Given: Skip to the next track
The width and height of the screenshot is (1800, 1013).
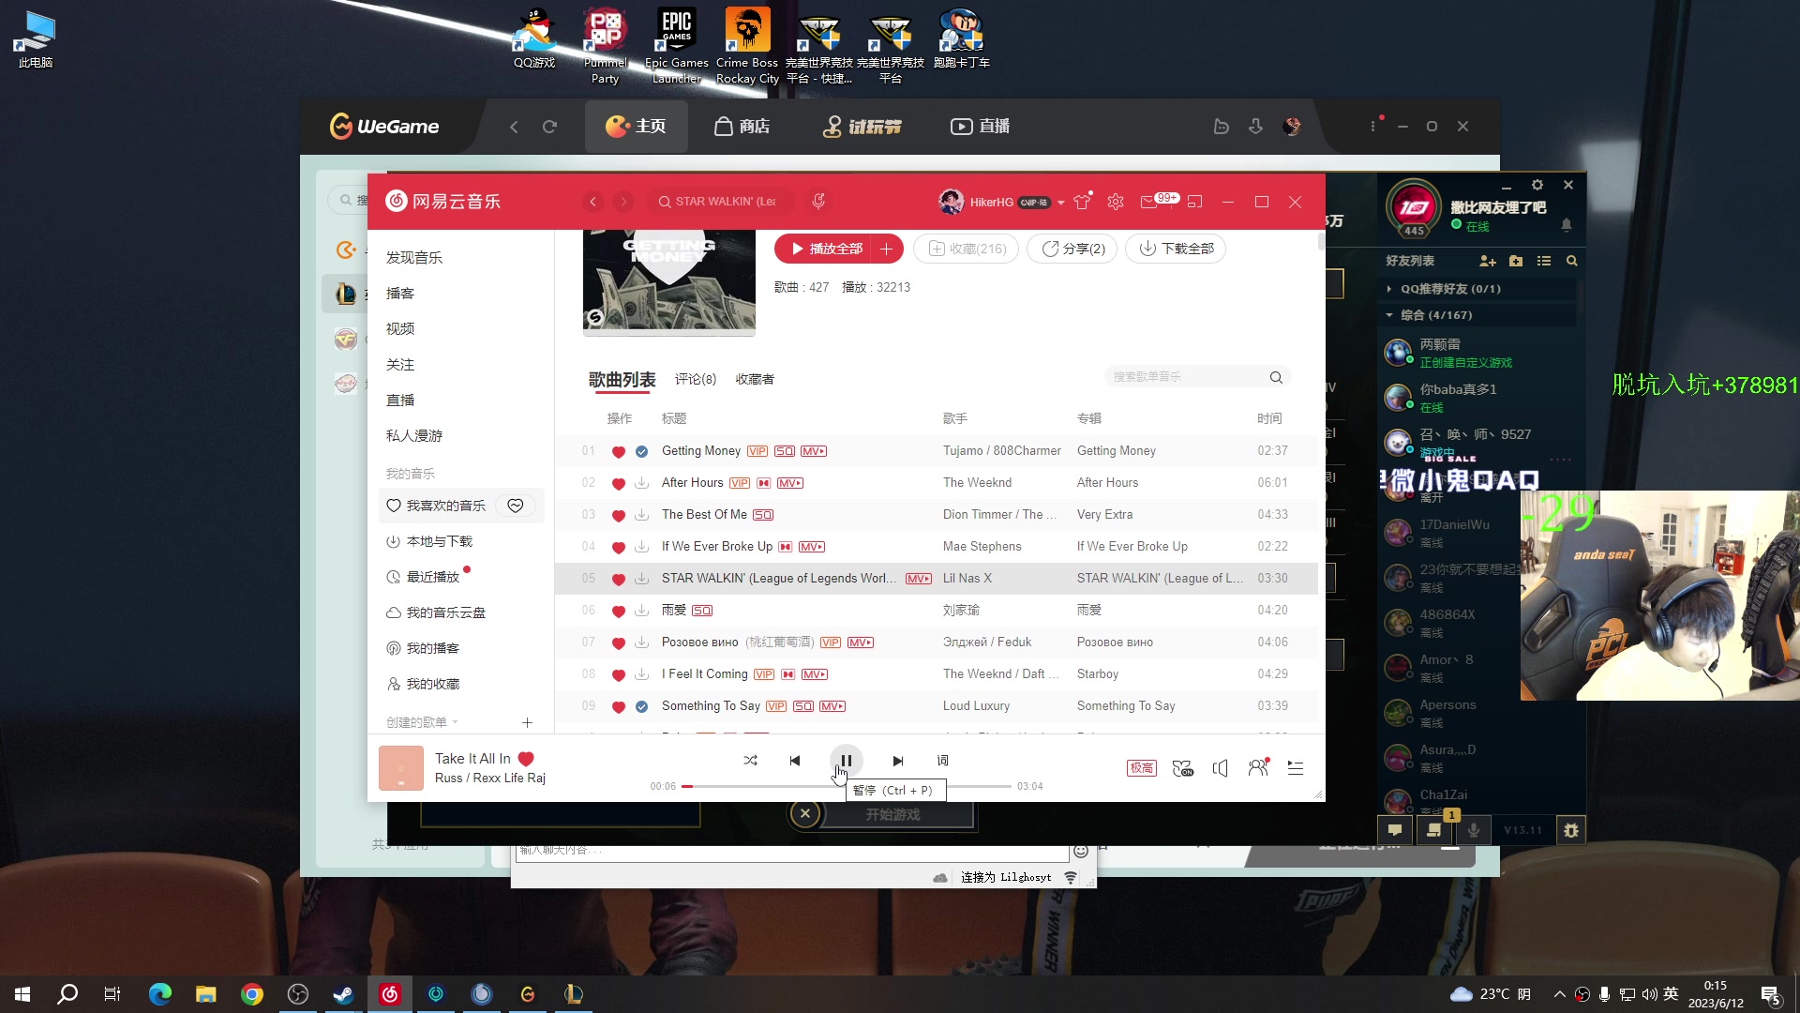Looking at the screenshot, I should pos(897,761).
